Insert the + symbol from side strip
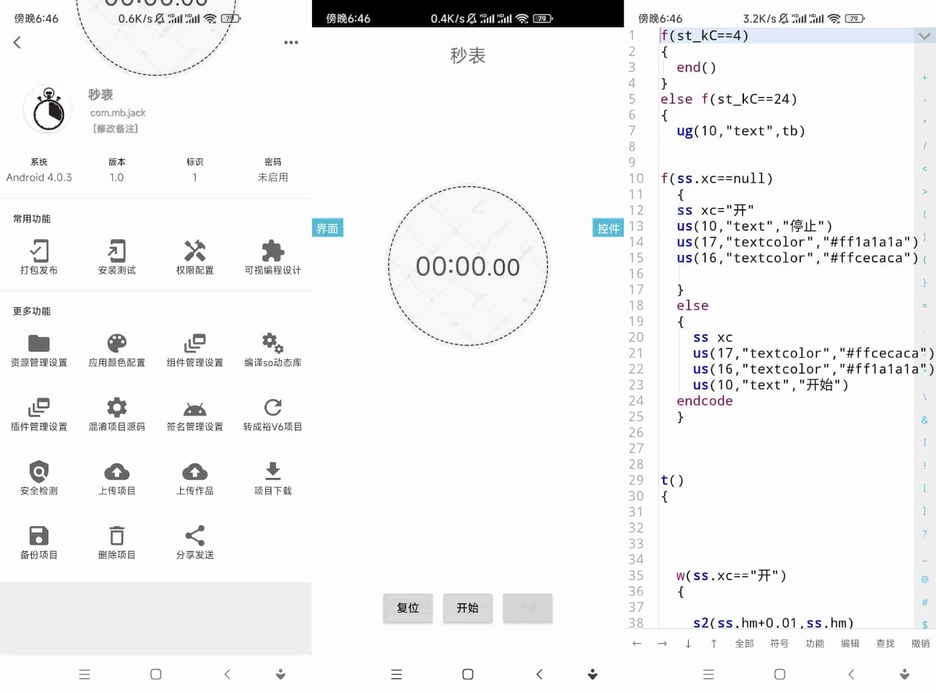Screen dimensions: 936x693 click(x=925, y=78)
